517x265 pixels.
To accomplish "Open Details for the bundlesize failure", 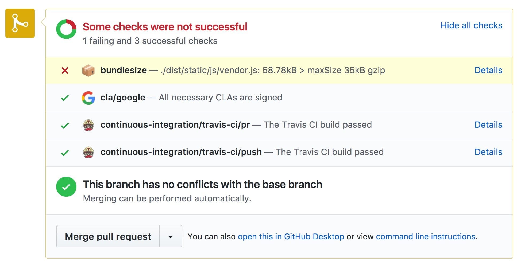I will point(488,70).
